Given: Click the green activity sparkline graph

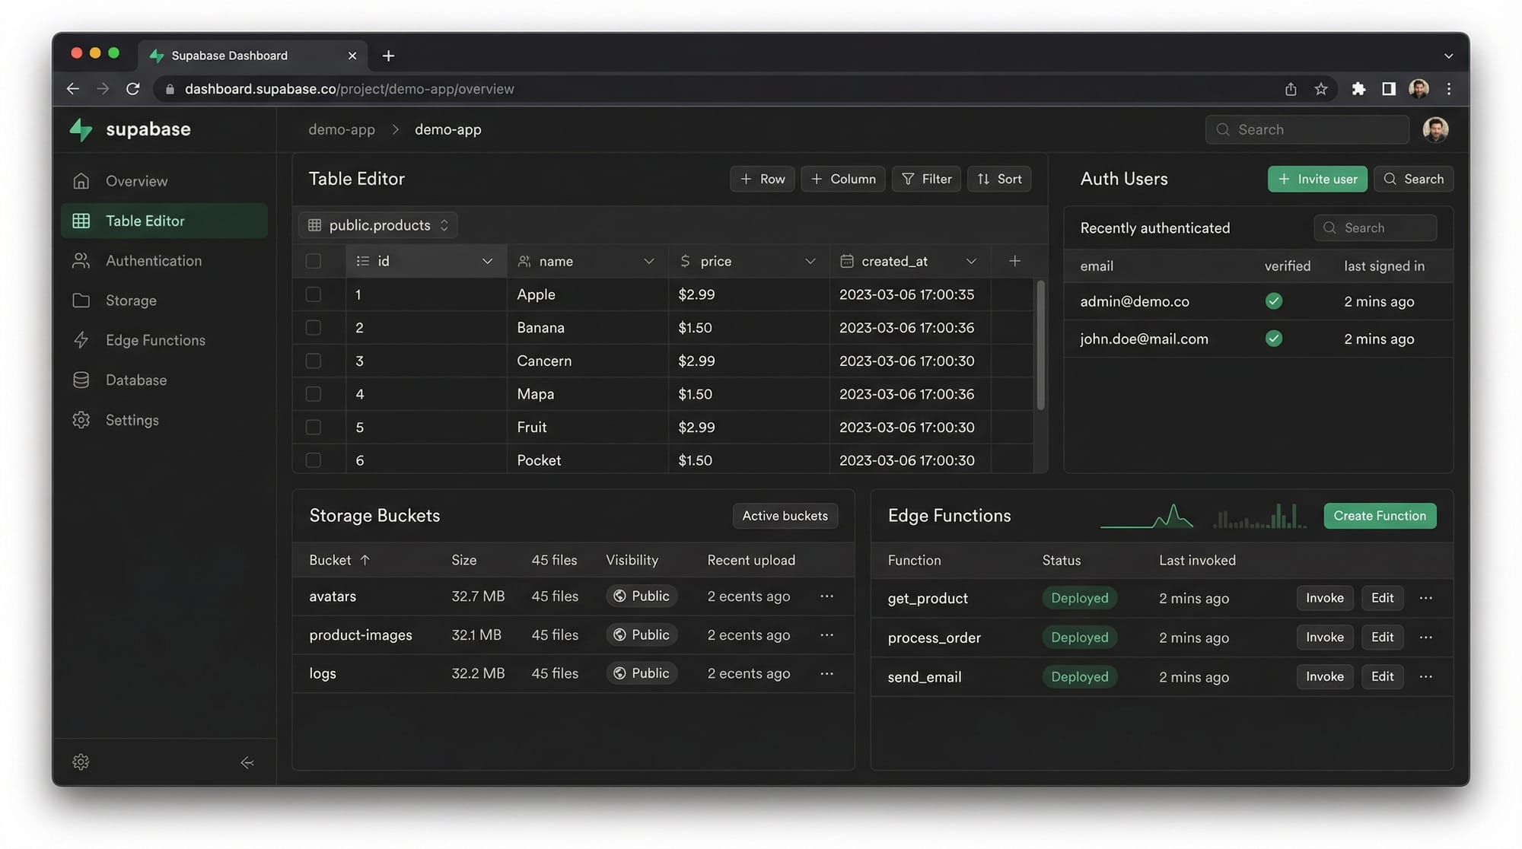Looking at the screenshot, I should coord(1147,515).
